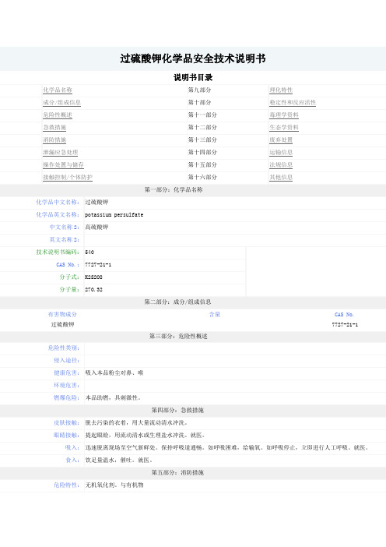The image size is (386, 547).
Task: Follow the 毒理学资料 link
Action: pyautogui.click(x=284, y=115)
